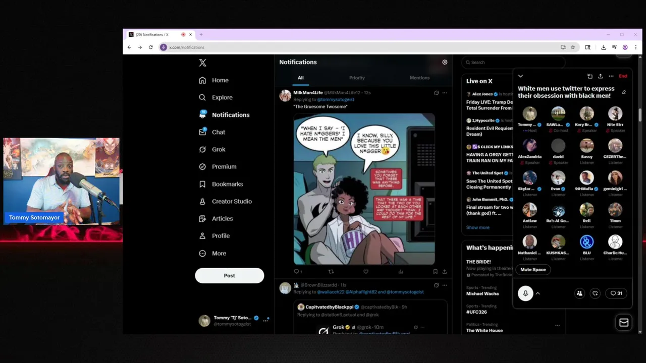This screenshot has width=646, height=363.
Task: Repost MilkMan4Life's comic post
Action: pos(331,271)
